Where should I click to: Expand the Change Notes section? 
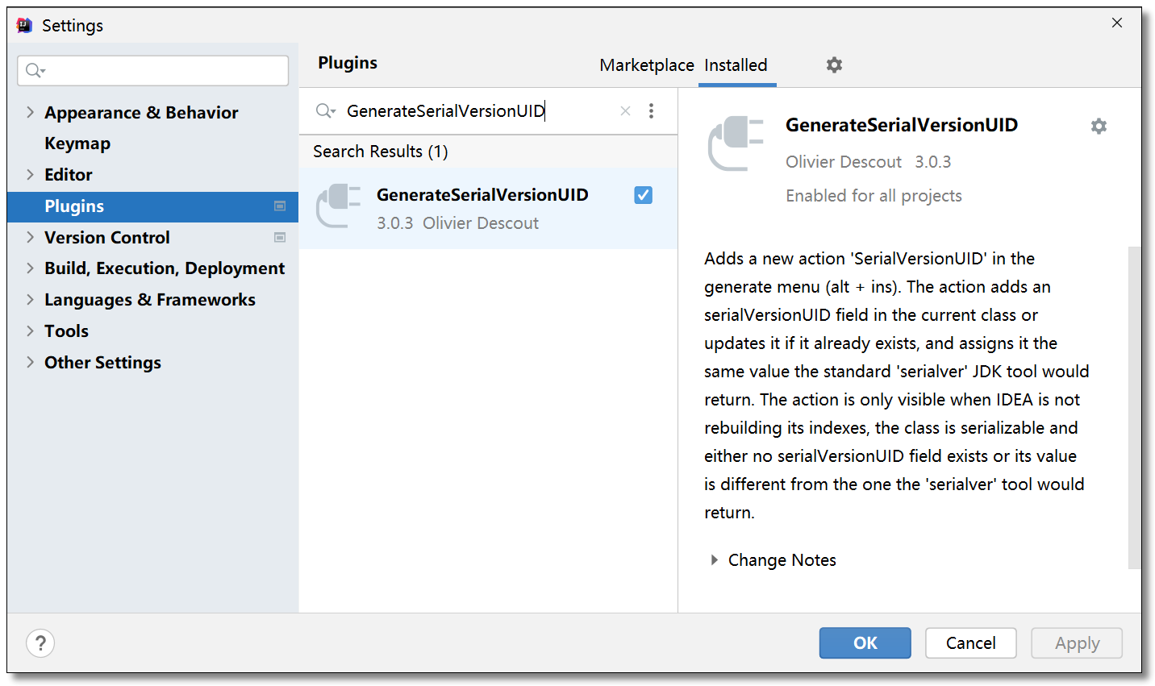[x=714, y=559]
